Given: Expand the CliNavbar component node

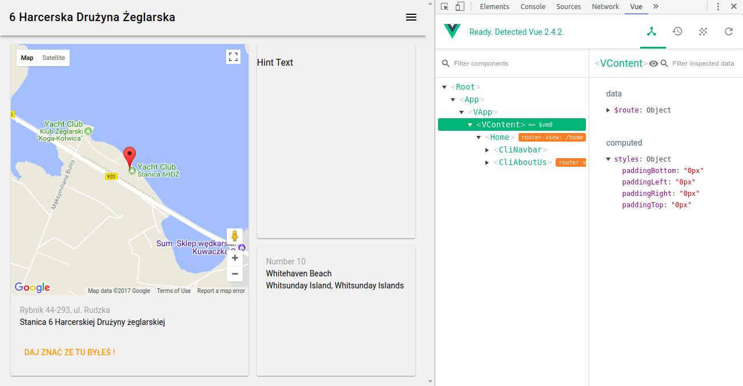Looking at the screenshot, I should [x=487, y=150].
